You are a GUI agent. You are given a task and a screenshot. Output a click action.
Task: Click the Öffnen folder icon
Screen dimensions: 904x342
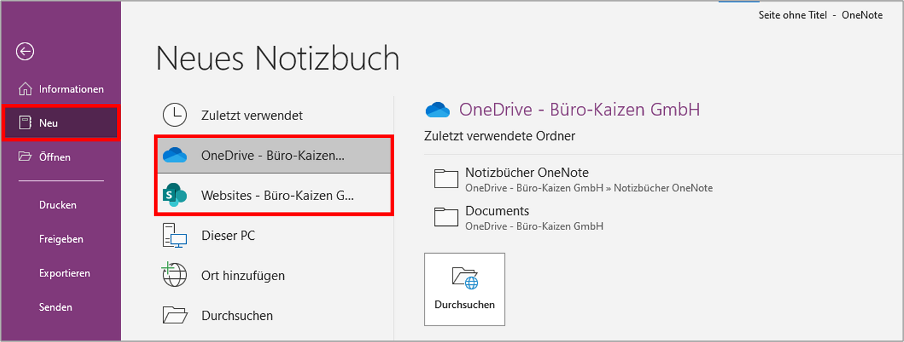(25, 157)
